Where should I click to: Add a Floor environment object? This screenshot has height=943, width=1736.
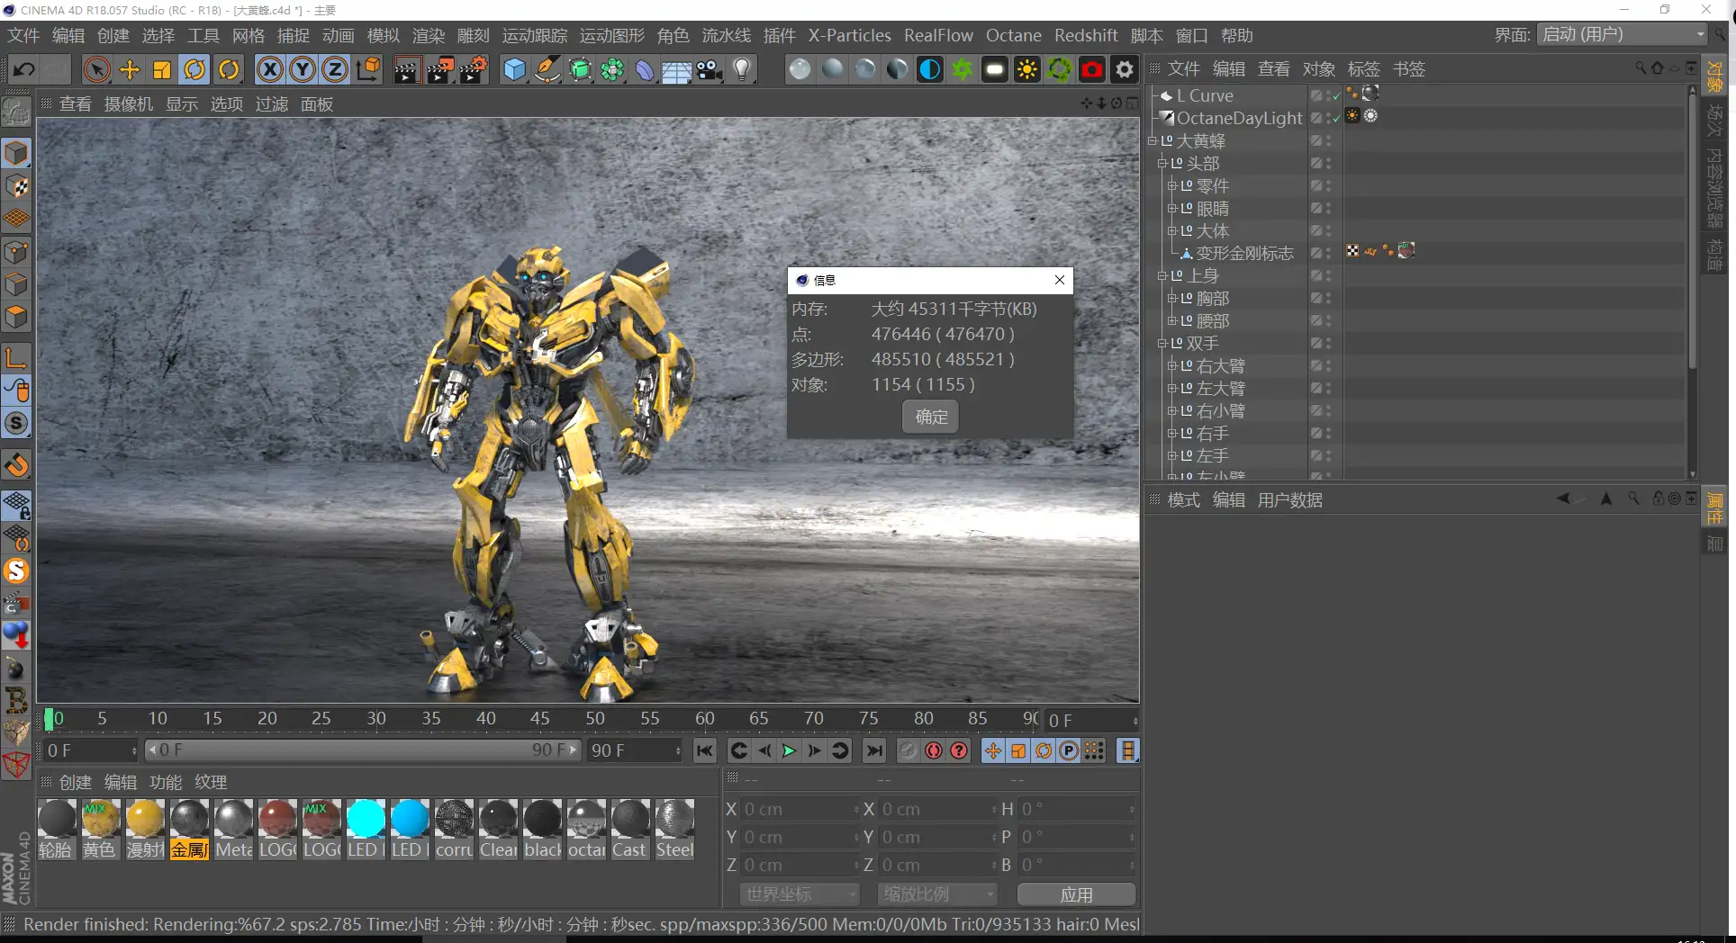[676, 69]
